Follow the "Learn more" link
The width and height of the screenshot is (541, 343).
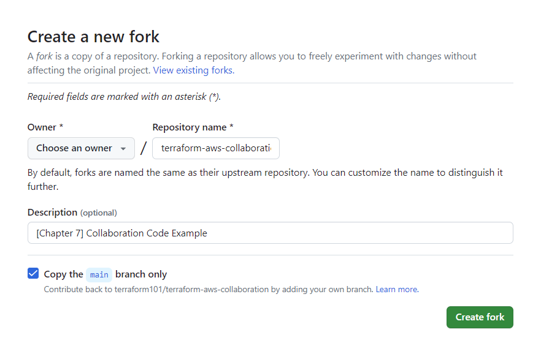click(x=396, y=289)
